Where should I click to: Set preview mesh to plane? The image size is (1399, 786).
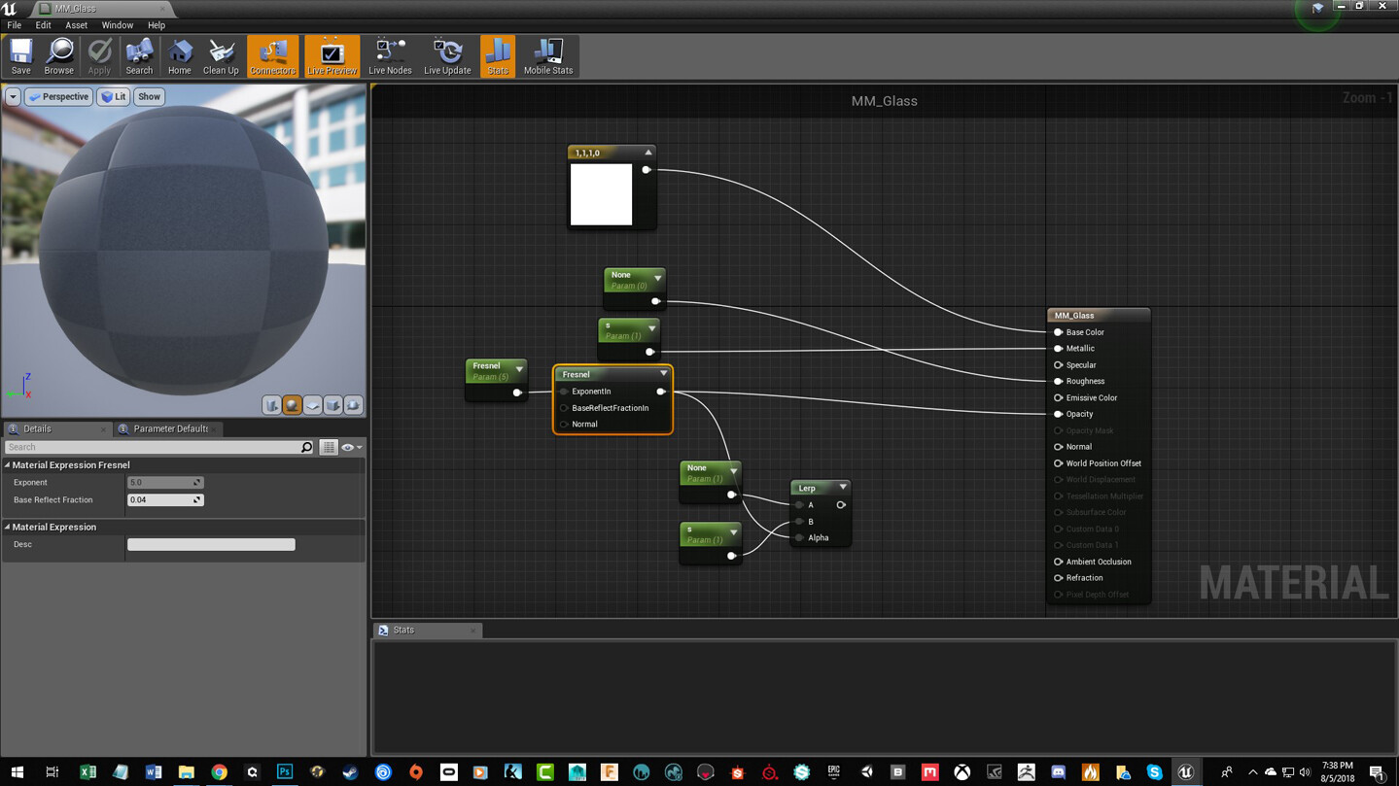pyautogui.click(x=312, y=405)
